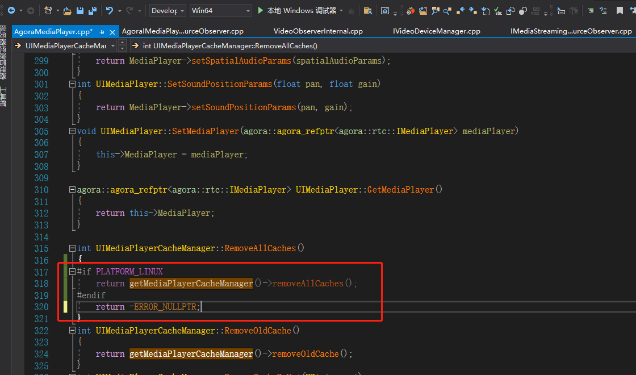Click the Comment Out Selected Lines icon
The width and height of the screenshot is (636, 375).
(x=591, y=10)
